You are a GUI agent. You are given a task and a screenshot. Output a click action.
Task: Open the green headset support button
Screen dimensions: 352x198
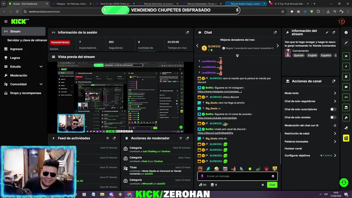click(343, 182)
